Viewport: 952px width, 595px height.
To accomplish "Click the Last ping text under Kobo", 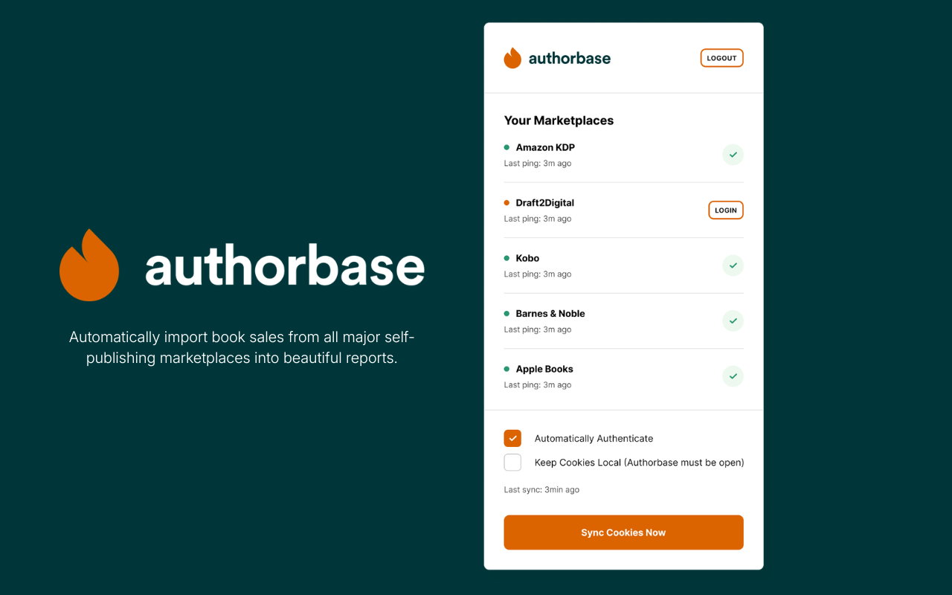I will (538, 274).
